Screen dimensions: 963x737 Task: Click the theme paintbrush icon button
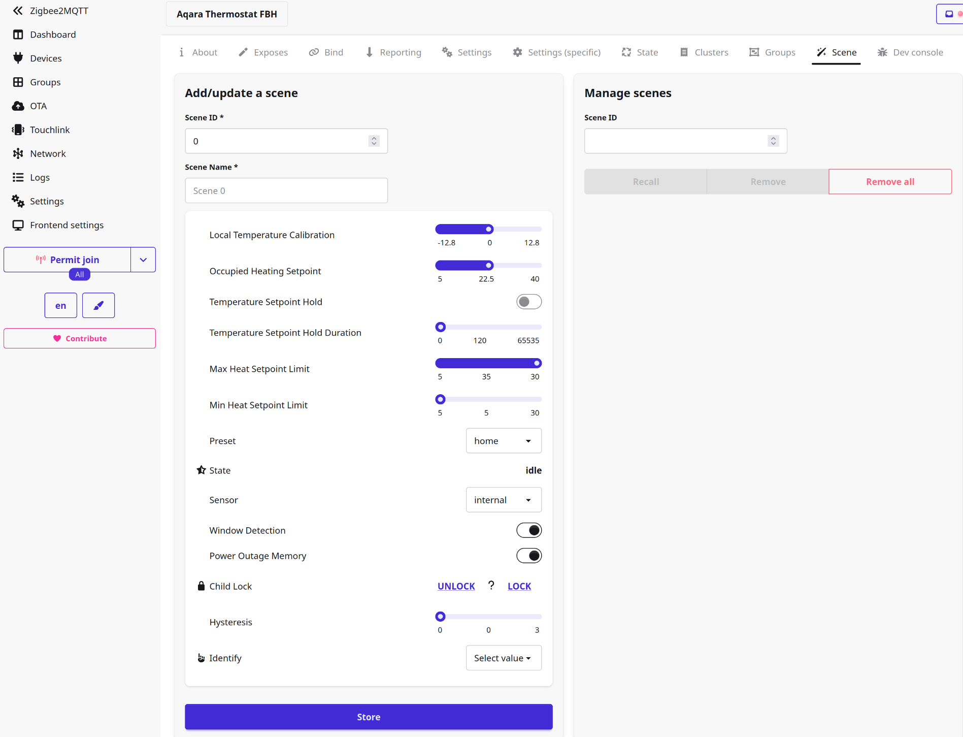98,305
